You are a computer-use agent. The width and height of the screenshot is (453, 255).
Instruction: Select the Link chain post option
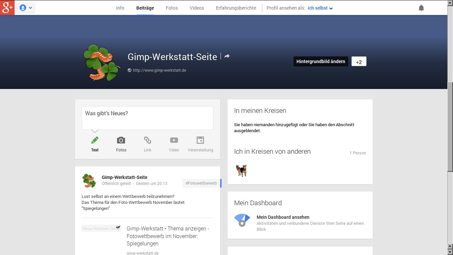tap(148, 144)
